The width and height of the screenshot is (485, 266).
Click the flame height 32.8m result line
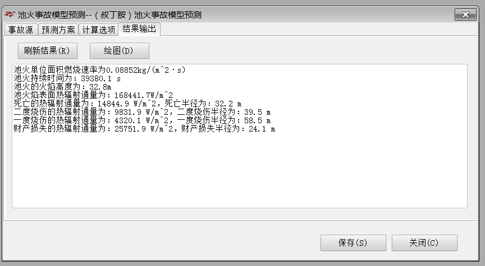pos(62,87)
